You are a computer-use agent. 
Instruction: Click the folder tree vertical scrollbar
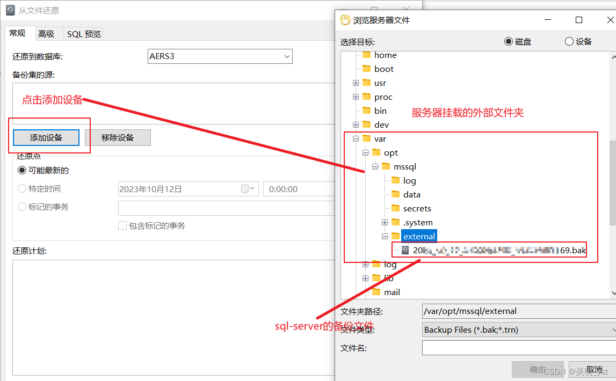point(613,182)
